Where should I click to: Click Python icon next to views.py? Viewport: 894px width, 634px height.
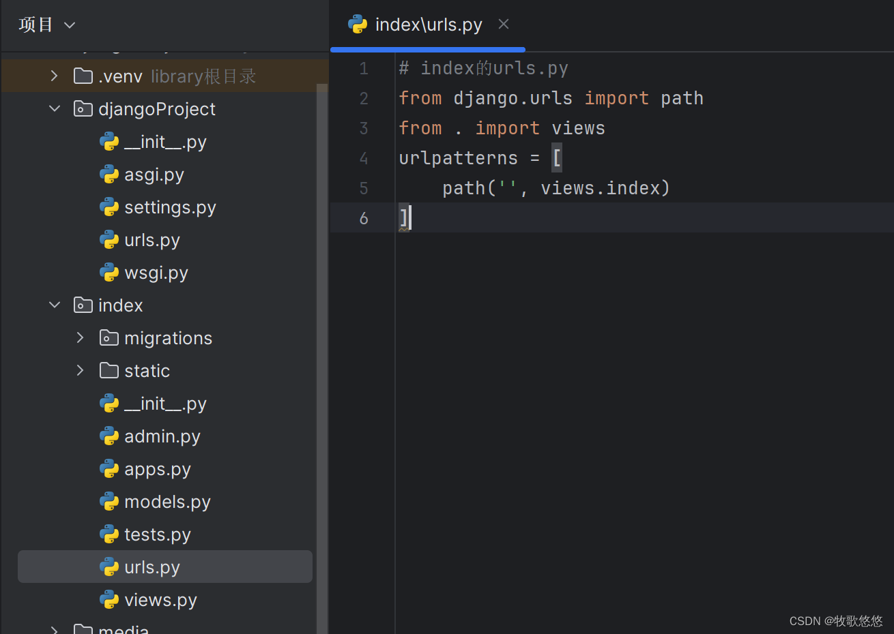coord(109,599)
